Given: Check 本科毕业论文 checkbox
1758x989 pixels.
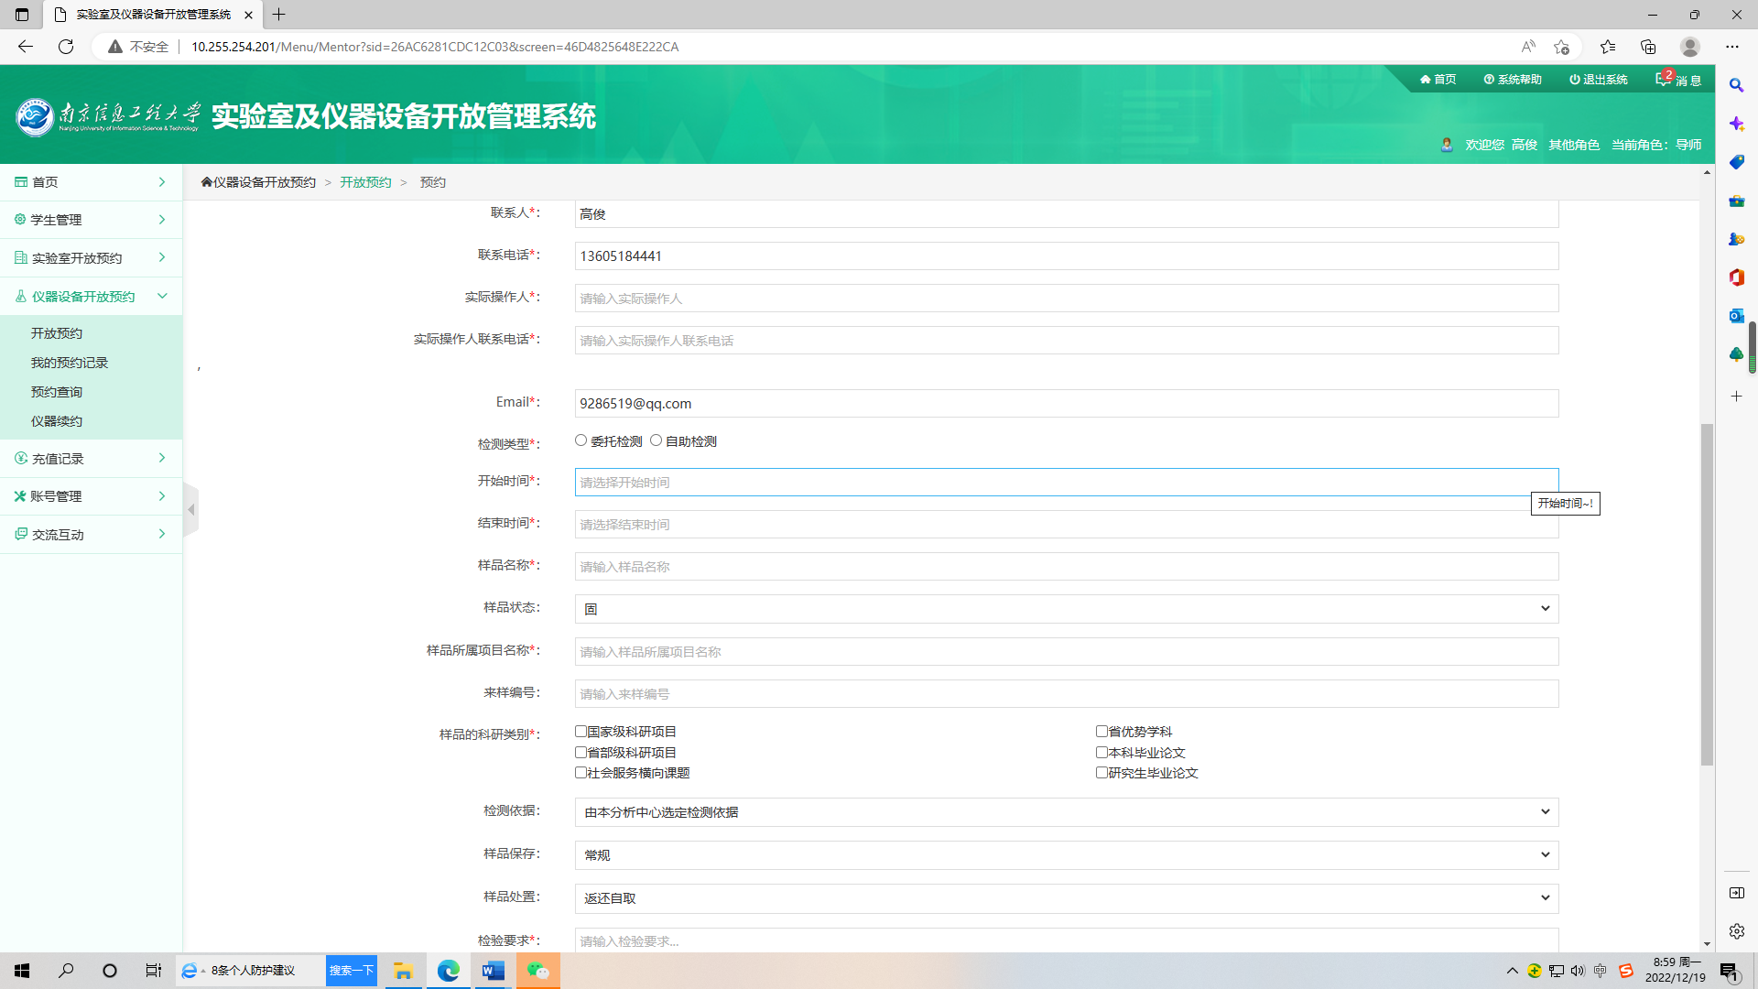Looking at the screenshot, I should pos(1101,753).
